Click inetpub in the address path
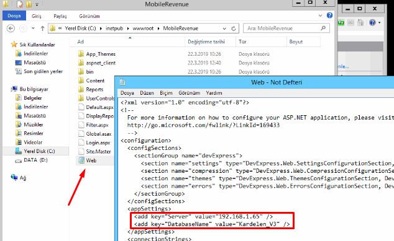 (114, 28)
